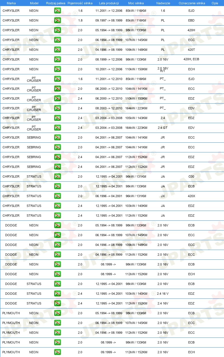Open the fuel icon for Chrysler Neon ECH R/T
This screenshot has height=357, width=224.
pyautogui.click(x=58, y=69)
